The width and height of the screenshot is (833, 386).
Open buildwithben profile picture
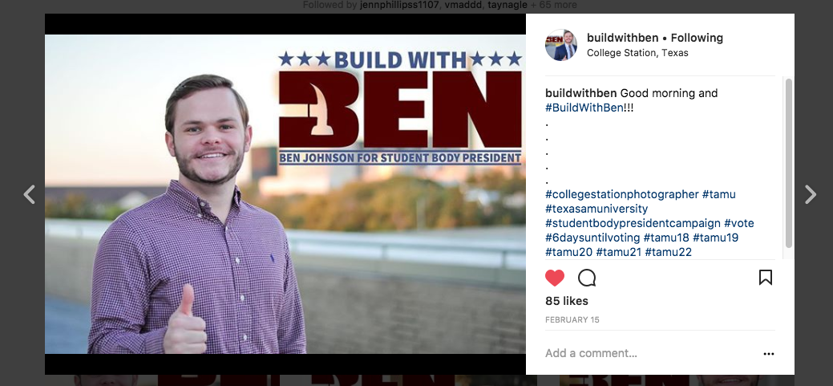pos(561,45)
